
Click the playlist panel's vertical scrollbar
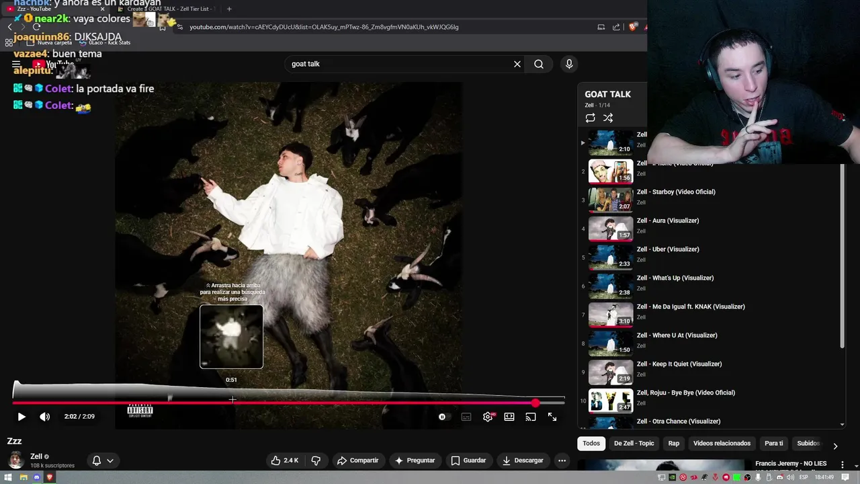[842, 255]
